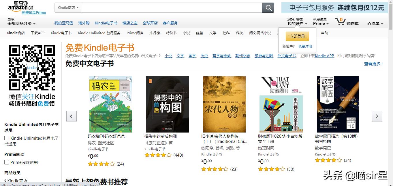Open 数字尾巴精选 book cover
This screenshot has height=186, width=393.
click(338, 104)
